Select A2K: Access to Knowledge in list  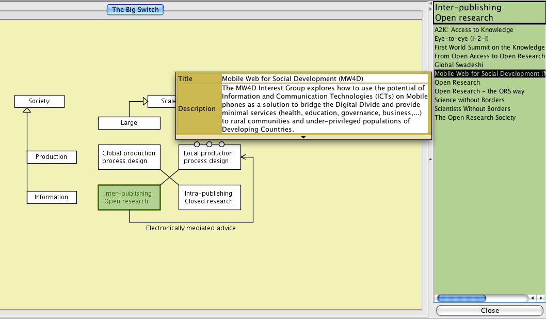pos(474,30)
